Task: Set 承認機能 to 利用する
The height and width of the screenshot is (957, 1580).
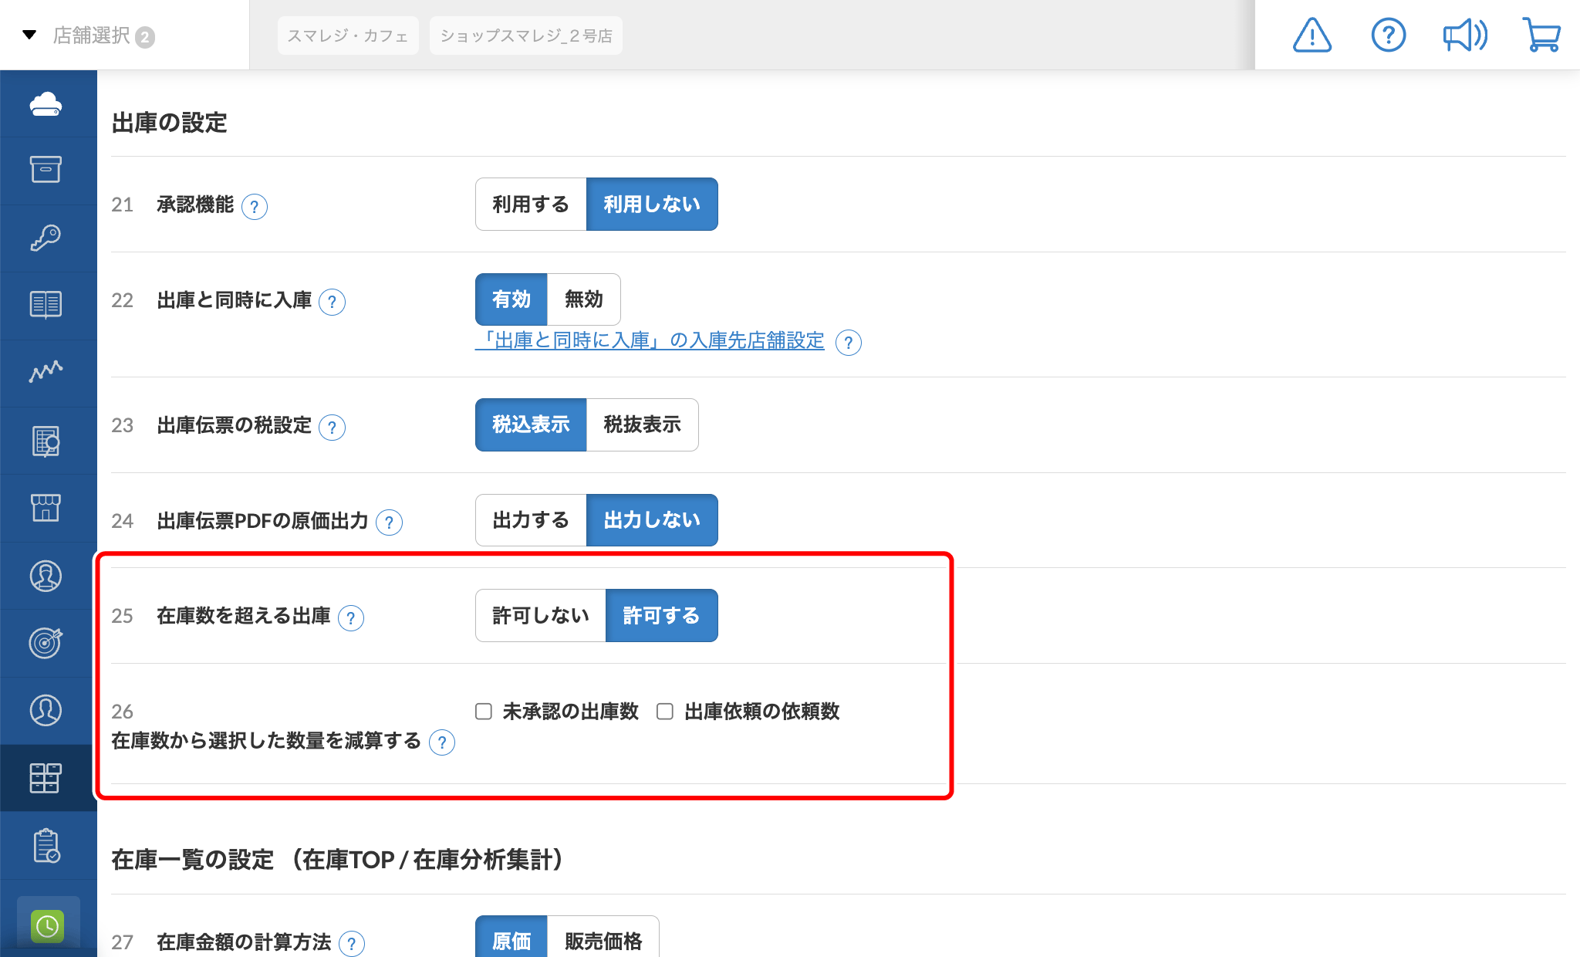Action: 531,205
